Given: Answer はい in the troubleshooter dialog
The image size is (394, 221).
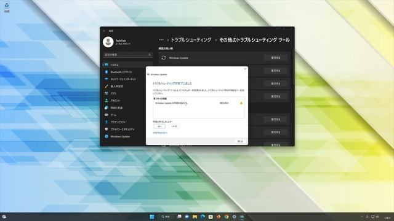Looking at the screenshot, I should pos(159,126).
